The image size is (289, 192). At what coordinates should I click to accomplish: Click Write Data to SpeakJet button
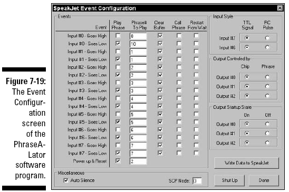click(246, 163)
